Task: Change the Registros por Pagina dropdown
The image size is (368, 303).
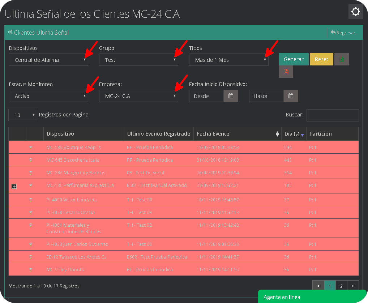Action: [22, 115]
